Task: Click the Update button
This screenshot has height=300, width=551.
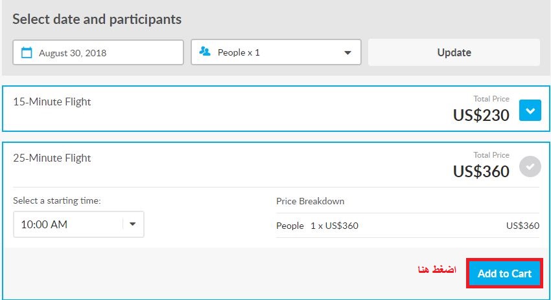Action: click(454, 52)
